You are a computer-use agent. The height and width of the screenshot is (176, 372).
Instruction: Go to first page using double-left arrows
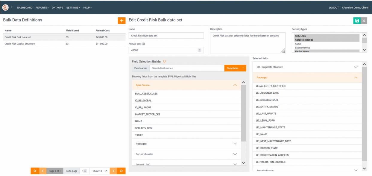35,171
